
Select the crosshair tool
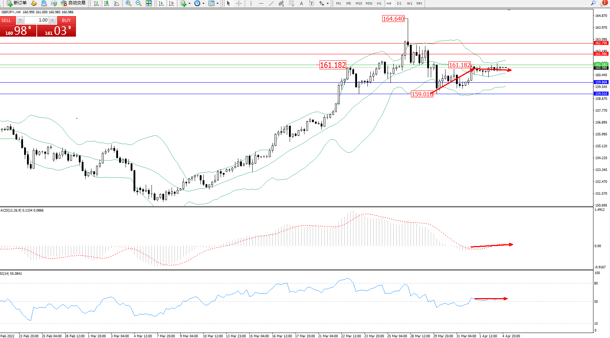(x=239, y=3)
